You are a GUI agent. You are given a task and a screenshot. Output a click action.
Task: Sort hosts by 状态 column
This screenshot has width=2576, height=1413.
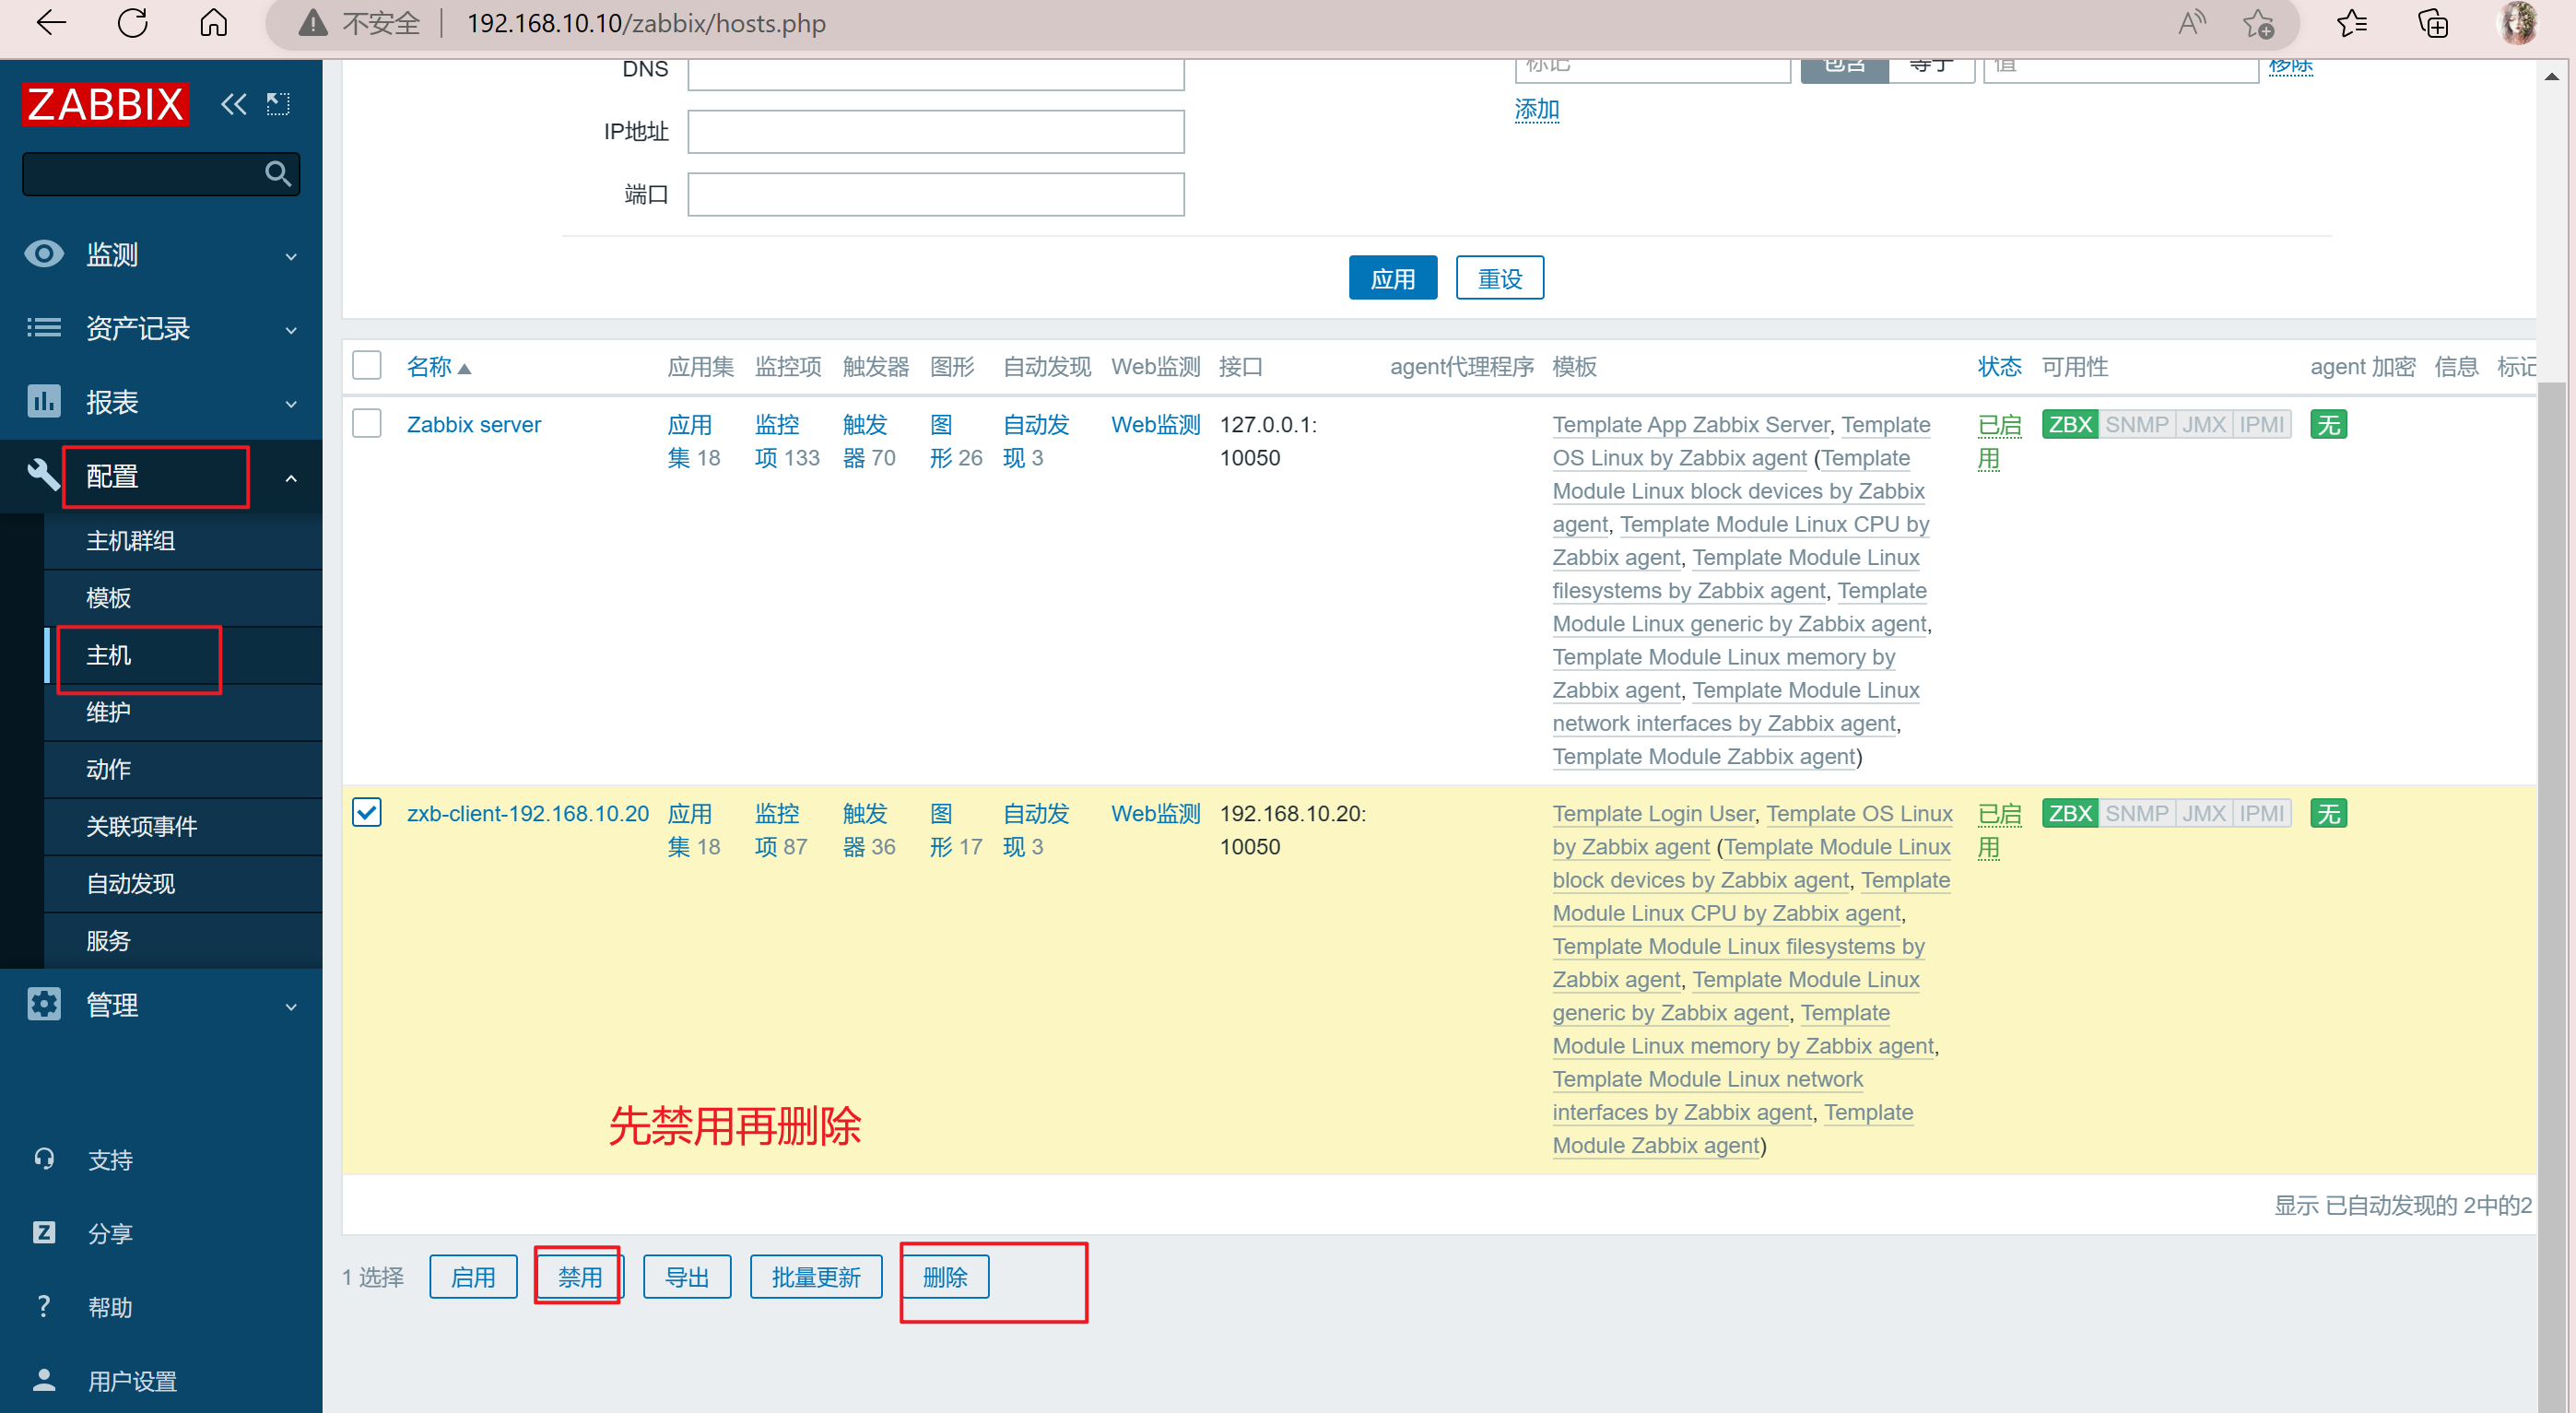point(1999,367)
